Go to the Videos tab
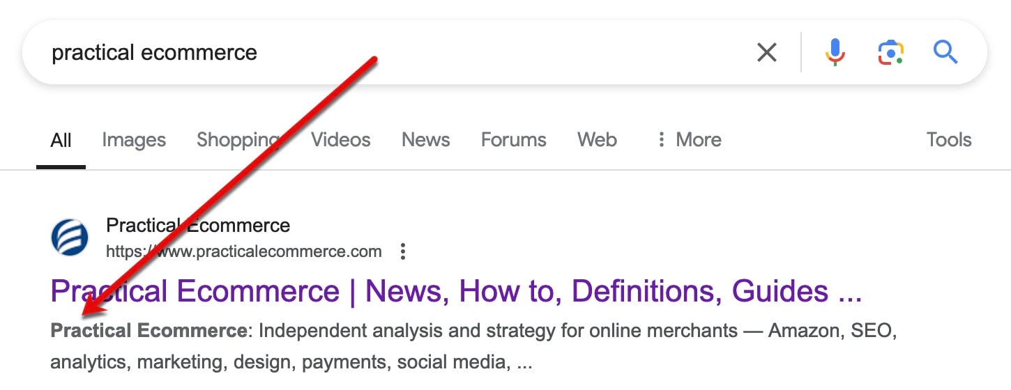The height and width of the screenshot is (390, 1011). point(340,140)
